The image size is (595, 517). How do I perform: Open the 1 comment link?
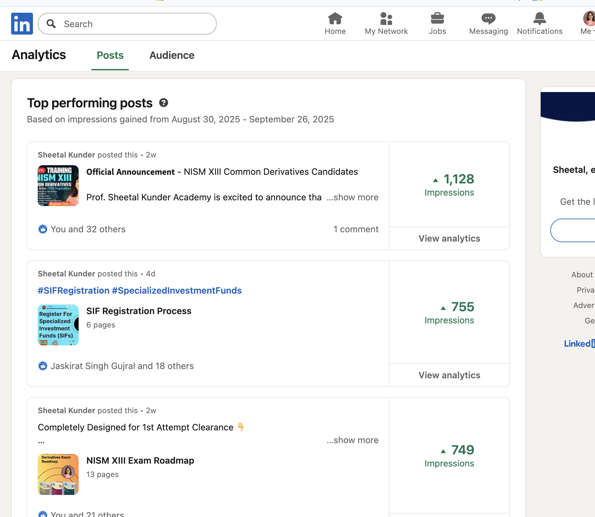356,229
